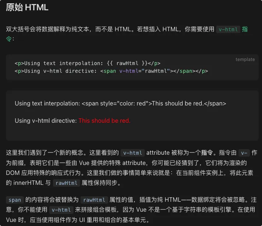262x226 pixels.
Task: Click the "原始 HTML" section heading
Action: (x=27, y=8)
